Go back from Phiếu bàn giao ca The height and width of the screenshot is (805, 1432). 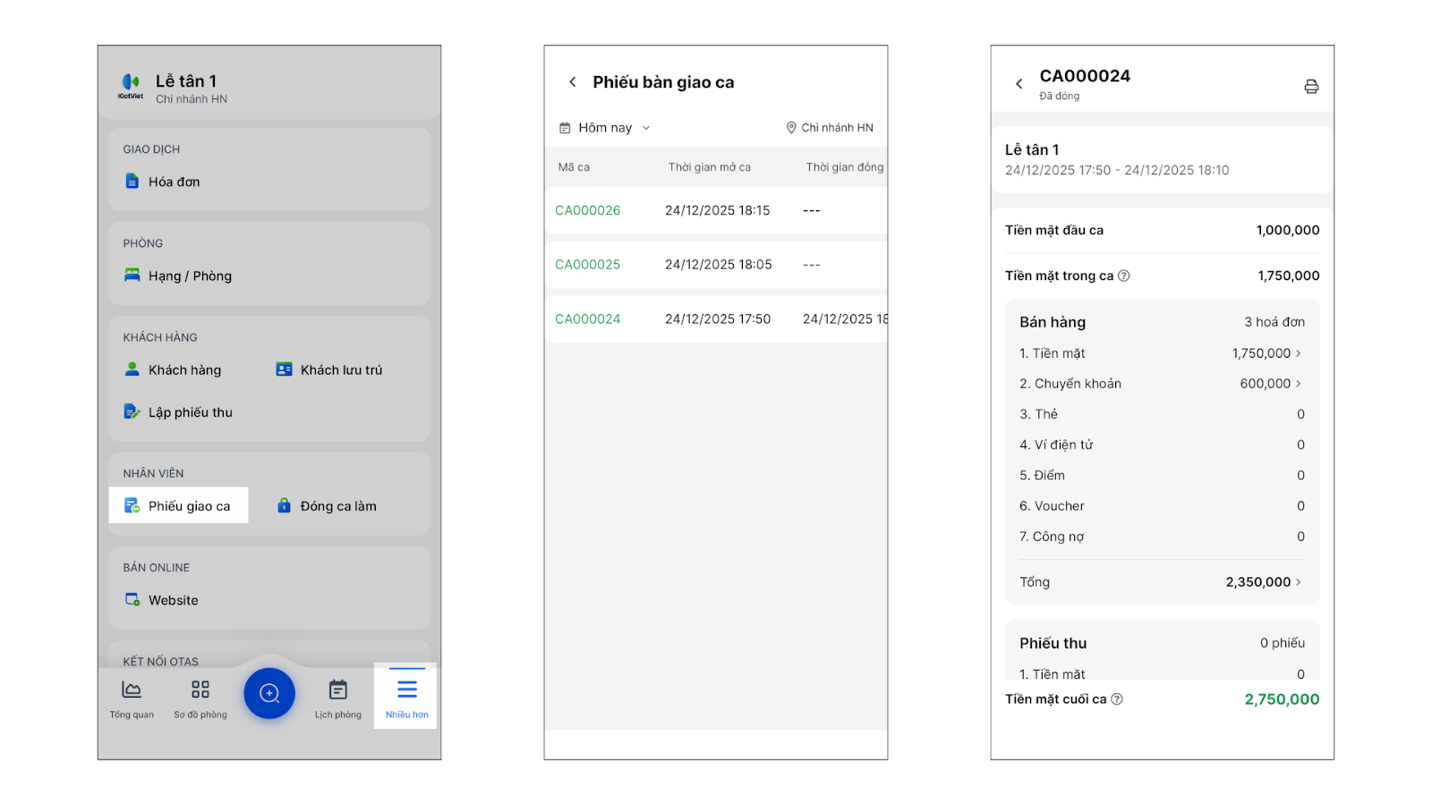(573, 82)
